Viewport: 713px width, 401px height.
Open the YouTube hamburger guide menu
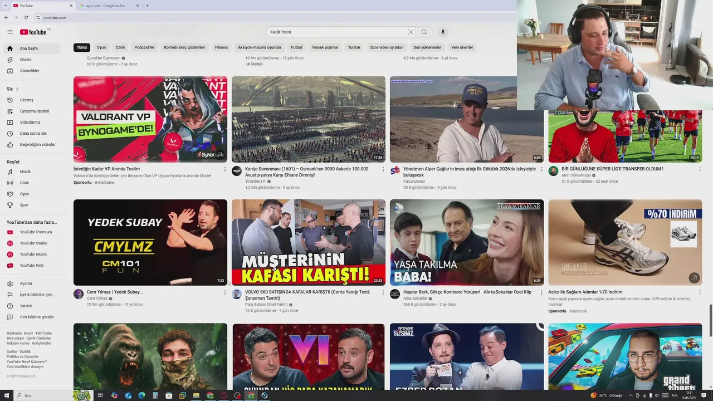pyautogui.click(x=9, y=32)
